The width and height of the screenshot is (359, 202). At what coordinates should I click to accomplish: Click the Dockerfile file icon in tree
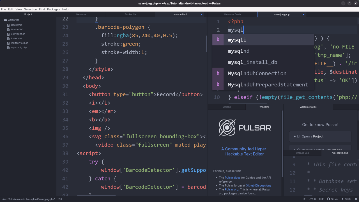coord(8,25)
